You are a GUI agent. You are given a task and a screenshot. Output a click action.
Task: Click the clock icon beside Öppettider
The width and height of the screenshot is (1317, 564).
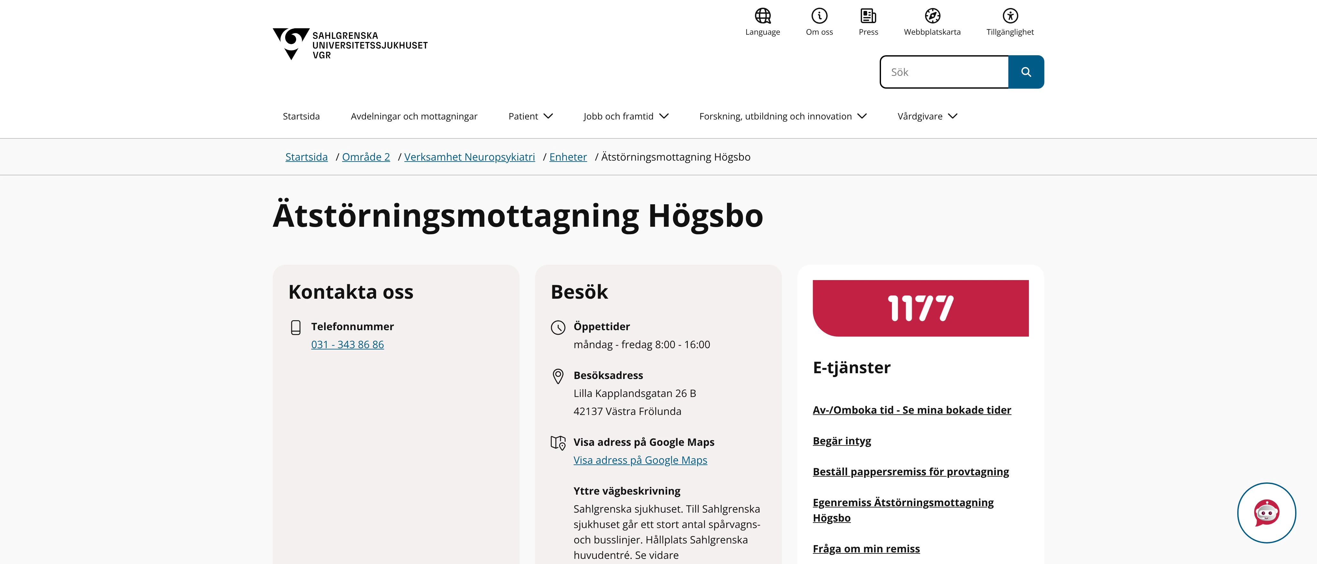558,328
